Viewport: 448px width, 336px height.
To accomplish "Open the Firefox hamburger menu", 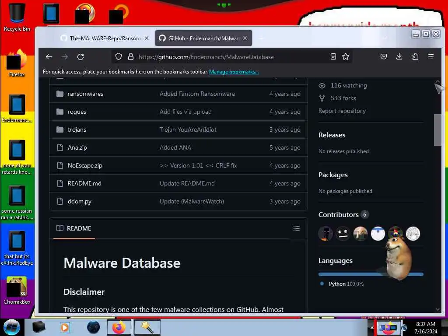I will pyautogui.click(x=431, y=56).
